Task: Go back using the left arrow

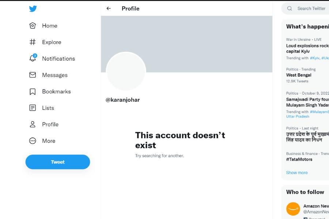Action: click(x=109, y=8)
